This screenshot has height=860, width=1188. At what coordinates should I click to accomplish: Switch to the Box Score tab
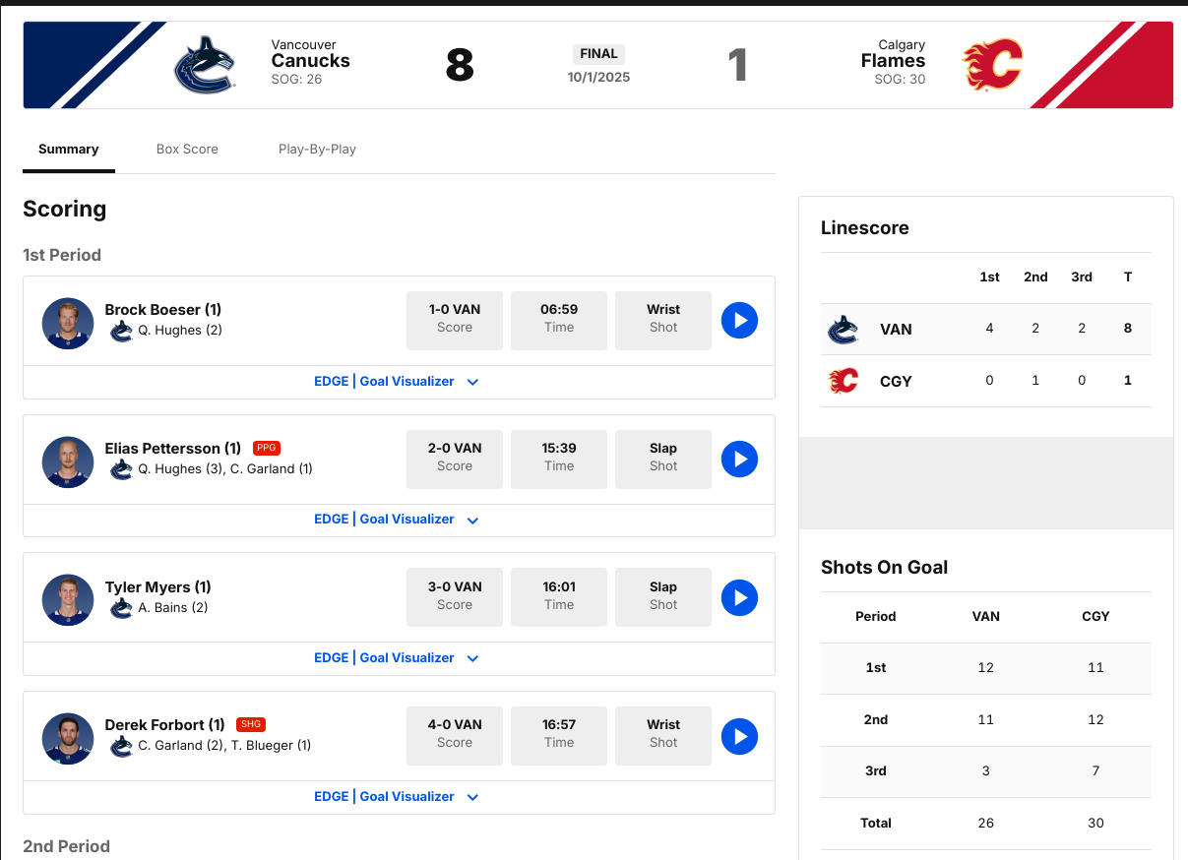tap(187, 150)
